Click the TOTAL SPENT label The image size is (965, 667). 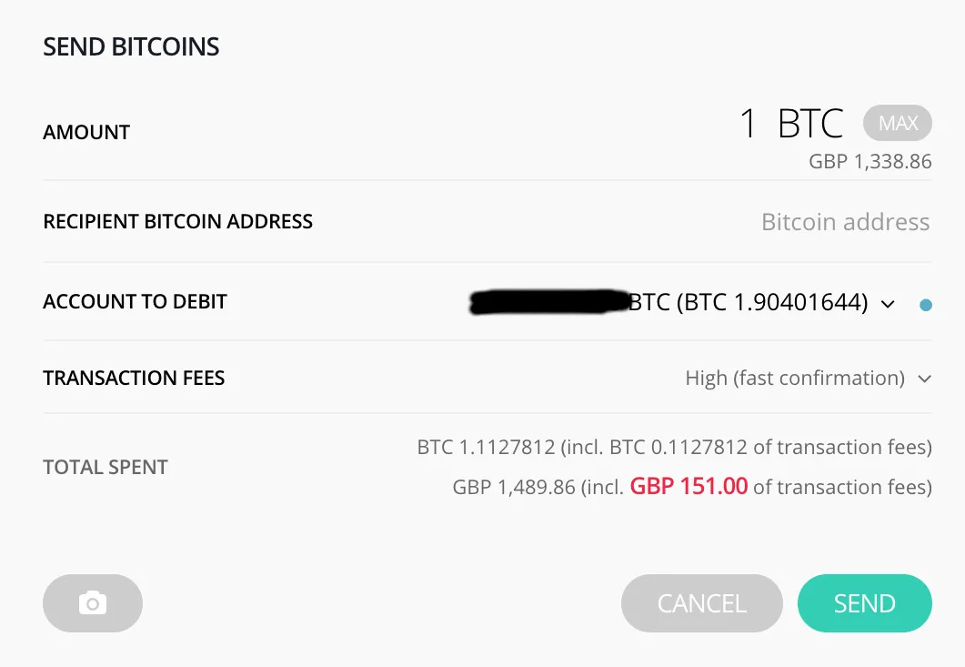[x=106, y=468]
